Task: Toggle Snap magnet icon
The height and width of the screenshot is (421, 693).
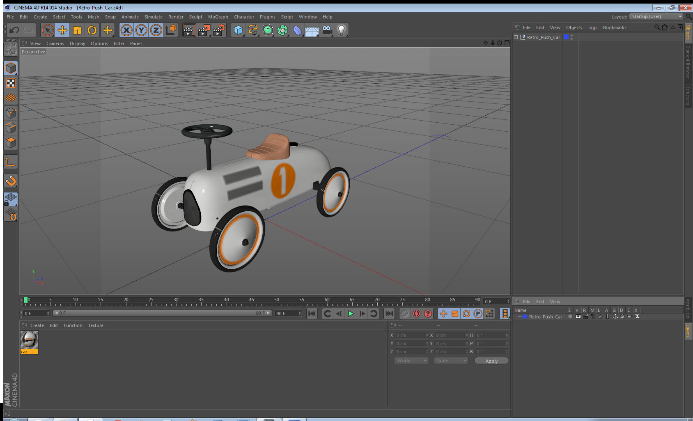Action: (x=11, y=181)
